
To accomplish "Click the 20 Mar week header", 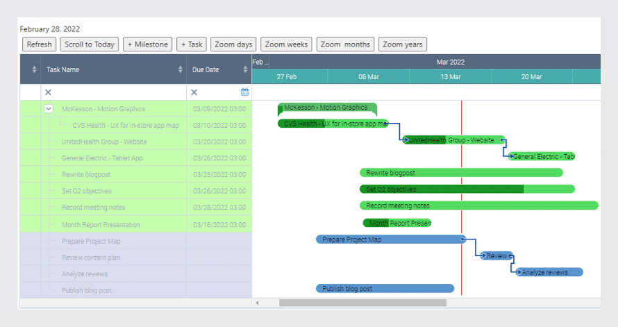I will click(x=532, y=76).
